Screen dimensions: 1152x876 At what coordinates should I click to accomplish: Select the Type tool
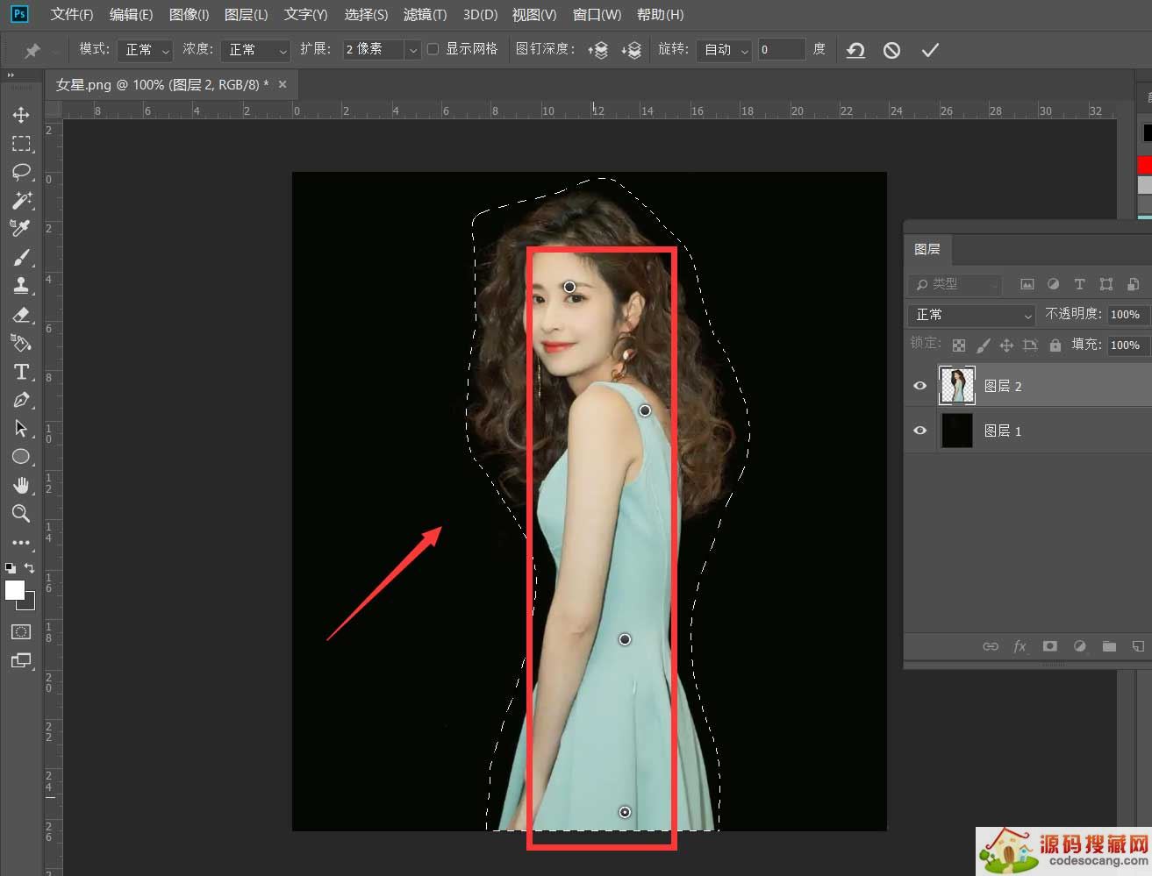tap(21, 372)
